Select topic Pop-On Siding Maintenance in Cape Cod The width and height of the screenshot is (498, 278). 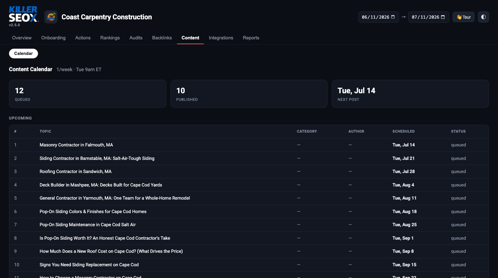[88, 225]
